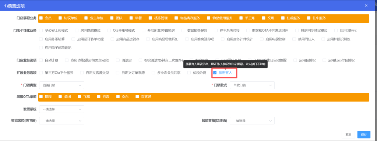Toggle the 交班 checkbox
Image resolution: width=377 pixels, height=141 pixels.
pyautogui.click(x=264, y=18)
